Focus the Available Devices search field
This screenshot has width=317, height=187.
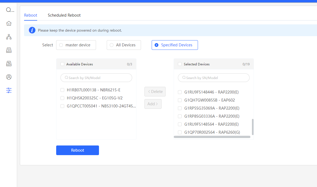pos(96,78)
